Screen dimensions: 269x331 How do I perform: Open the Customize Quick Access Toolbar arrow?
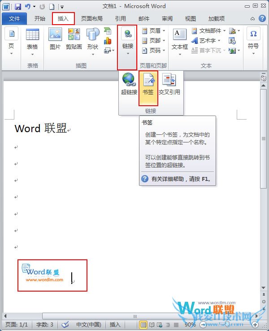pos(62,7)
